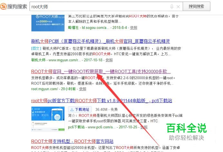Click the 略懂社 ld.sogou.com source text

[x=89, y=28]
